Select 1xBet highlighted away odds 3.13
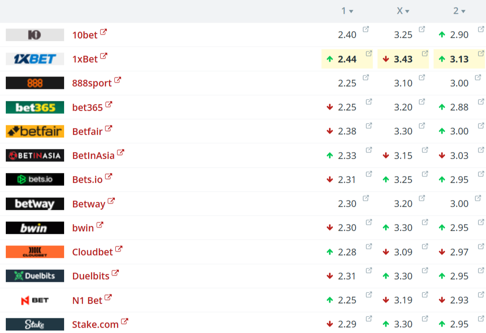This screenshot has height=333, width=486. pyautogui.click(x=459, y=59)
